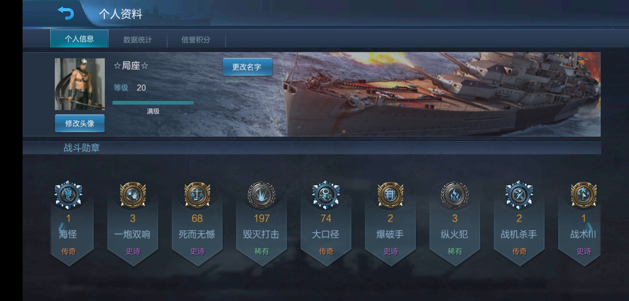Select the 毁灭打击 silver medal icon

pos(262,195)
